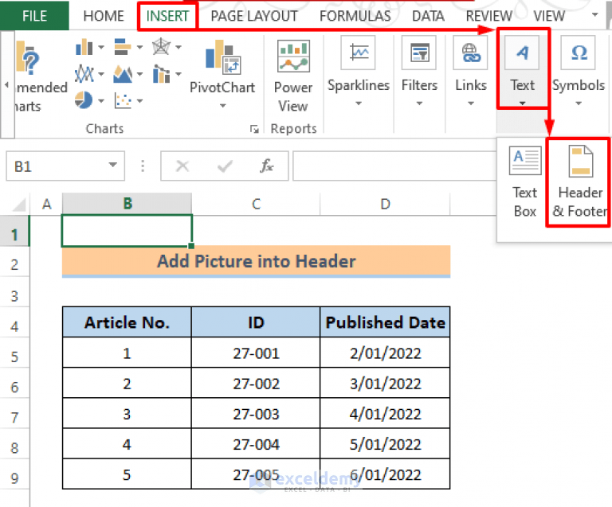Switch to the HOME tab
612x507 pixels.
pyautogui.click(x=104, y=16)
